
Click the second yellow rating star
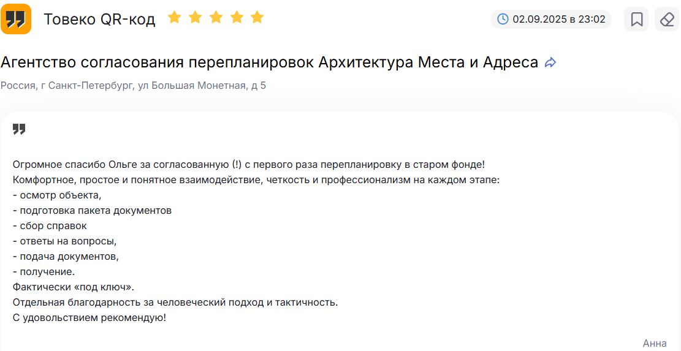(195, 17)
